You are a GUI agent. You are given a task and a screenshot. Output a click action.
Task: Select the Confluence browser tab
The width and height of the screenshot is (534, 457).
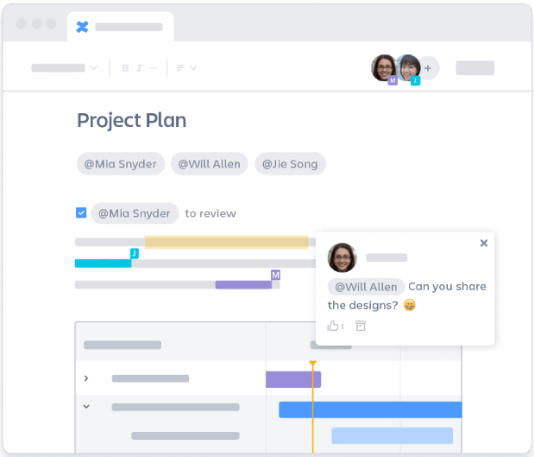tap(121, 27)
